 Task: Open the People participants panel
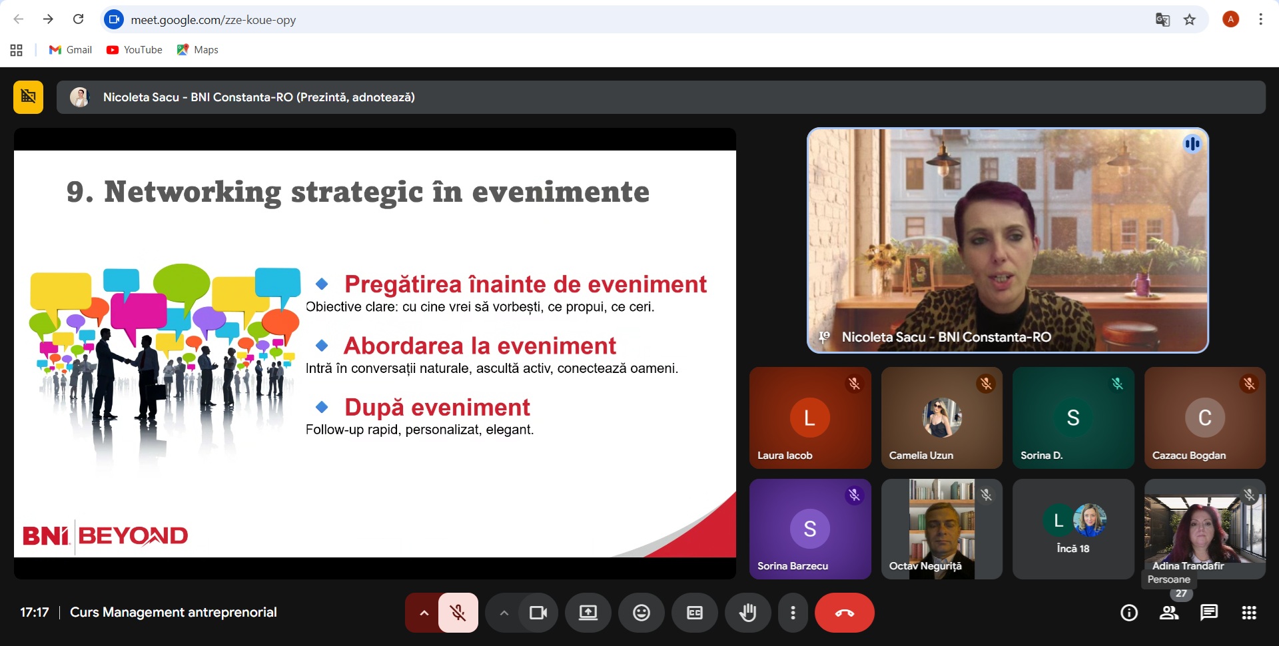(x=1169, y=613)
